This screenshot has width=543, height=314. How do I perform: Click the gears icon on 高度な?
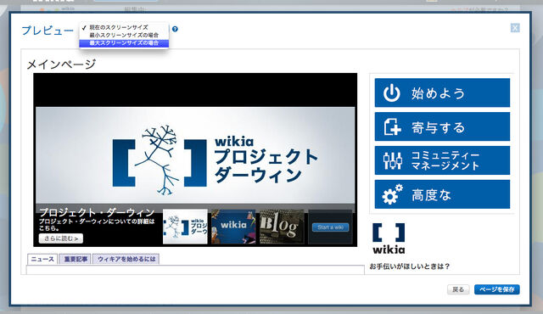click(x=392, y=194)
